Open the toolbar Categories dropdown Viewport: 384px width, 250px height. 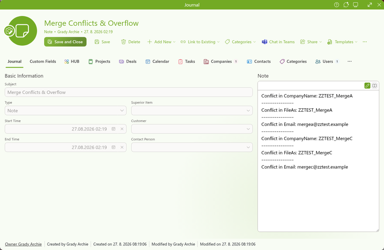tap(240, 42)
